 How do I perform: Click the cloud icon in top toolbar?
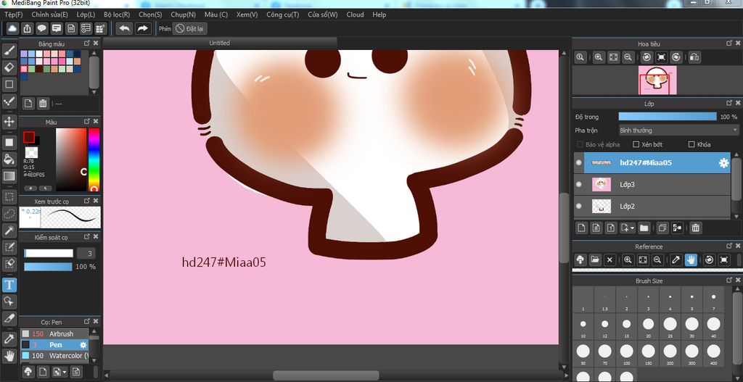pyautogui.click(x=13, y=28)
